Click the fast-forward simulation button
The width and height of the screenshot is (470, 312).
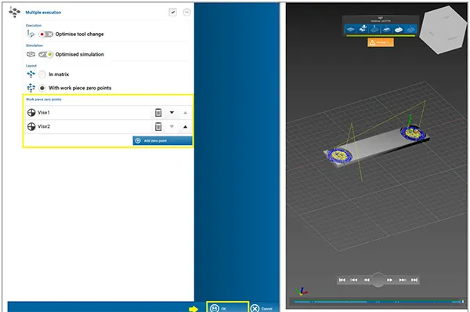[389, 280]
